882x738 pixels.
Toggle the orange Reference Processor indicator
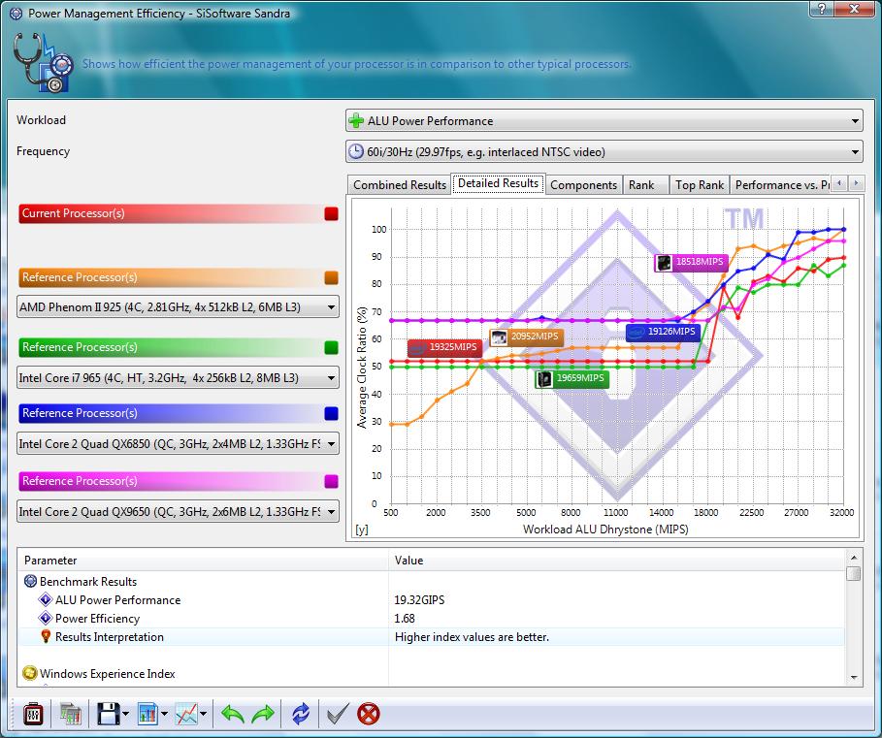331,277
